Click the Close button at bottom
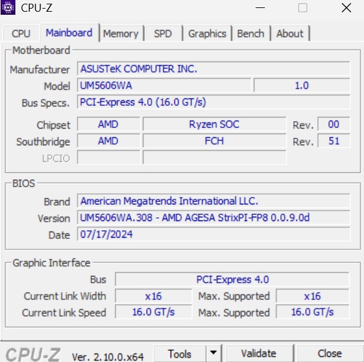 coord(330,353)
